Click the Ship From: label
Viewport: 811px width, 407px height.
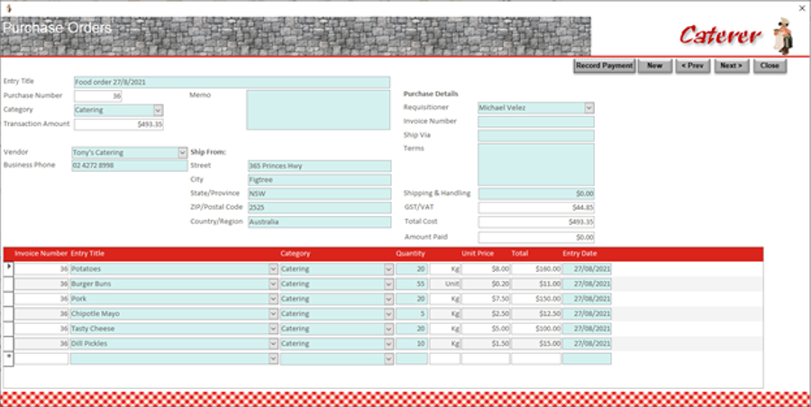coord(208,152)
